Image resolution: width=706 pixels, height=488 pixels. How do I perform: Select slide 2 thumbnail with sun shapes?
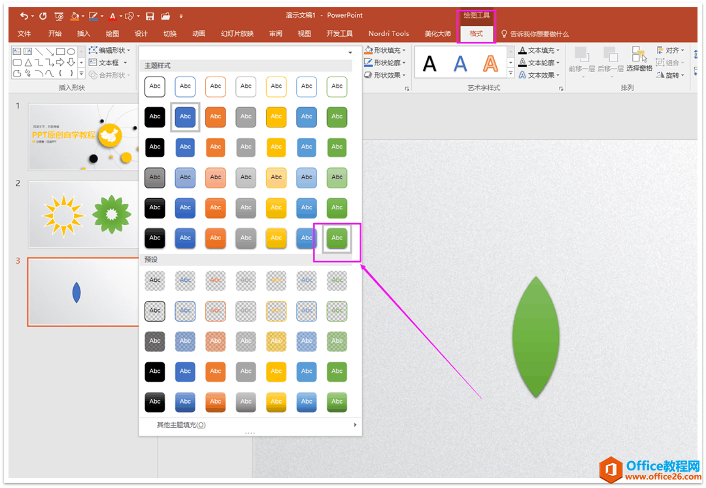(84, 215)
